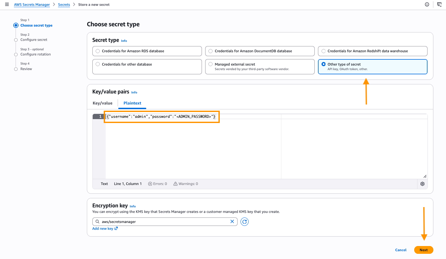Select Managed external secret option
The image size is (446, 259).
tap(260, 67)
